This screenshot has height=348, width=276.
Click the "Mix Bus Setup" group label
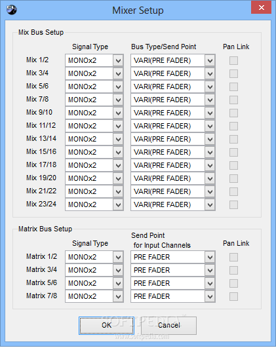pos(41,32)
